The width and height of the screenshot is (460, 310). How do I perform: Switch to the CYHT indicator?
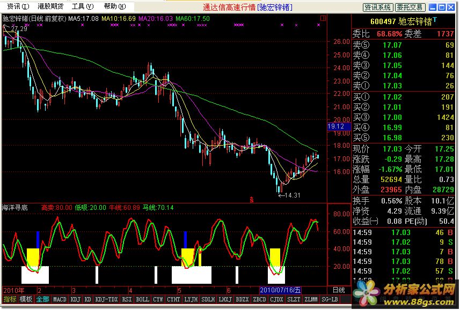(x=173, y=299)
